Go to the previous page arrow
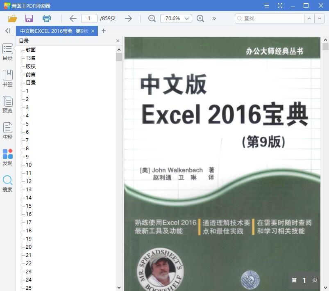Image resolution: width=329 pixels, height=291 pixels. pyautogui.click(x=73, y=18)
